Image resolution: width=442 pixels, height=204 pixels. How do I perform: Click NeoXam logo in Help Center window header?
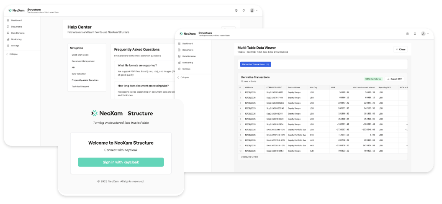tap(16, 10)
